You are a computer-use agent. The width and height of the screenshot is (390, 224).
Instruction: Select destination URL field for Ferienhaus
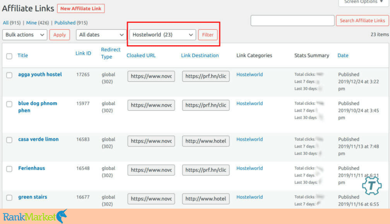point(206,170)
